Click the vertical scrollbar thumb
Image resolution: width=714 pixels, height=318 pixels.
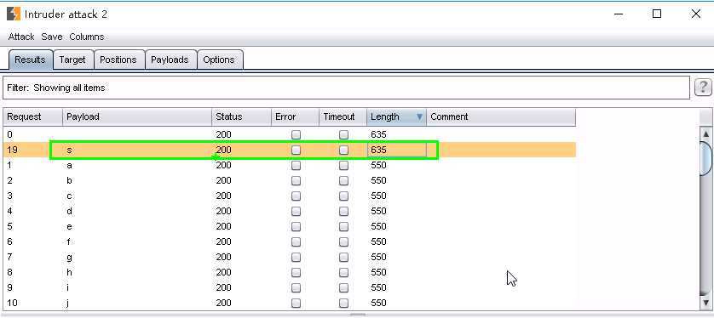pos(705,158)
